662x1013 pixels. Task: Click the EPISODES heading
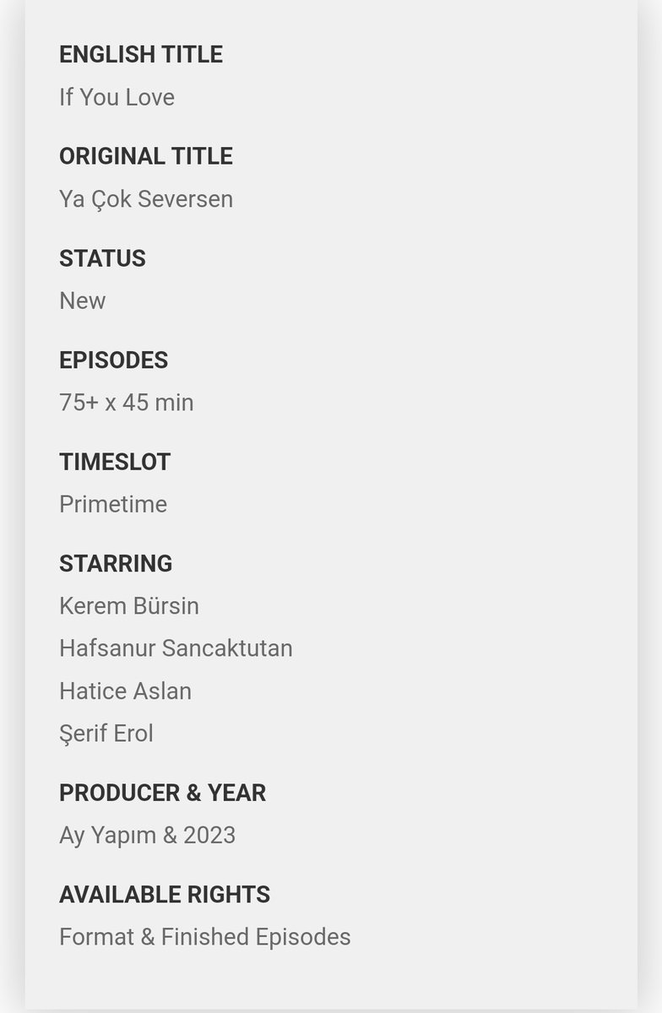[x=113, y=360]
